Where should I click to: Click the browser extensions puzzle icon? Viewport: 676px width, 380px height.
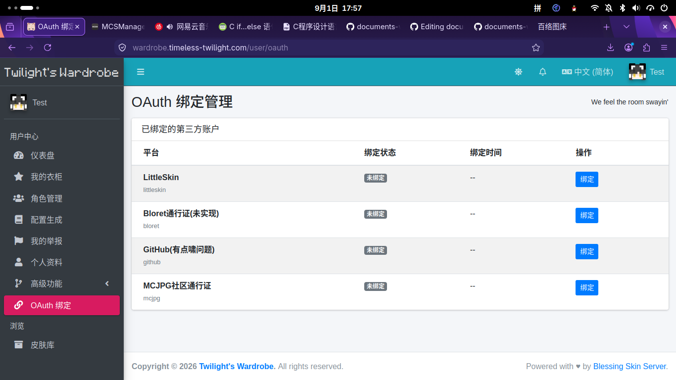646,47
